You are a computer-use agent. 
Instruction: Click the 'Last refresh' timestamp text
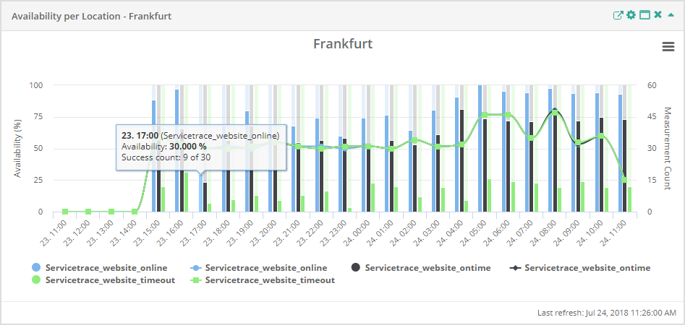(607, 313)
